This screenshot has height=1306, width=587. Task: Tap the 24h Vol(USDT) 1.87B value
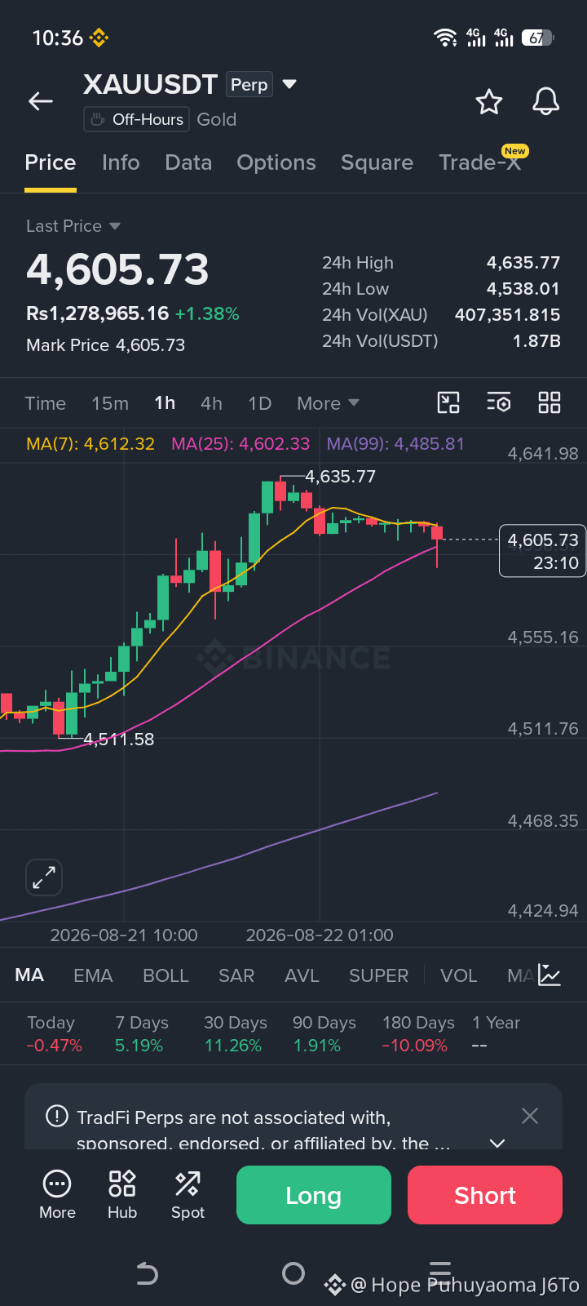(536, 340)
